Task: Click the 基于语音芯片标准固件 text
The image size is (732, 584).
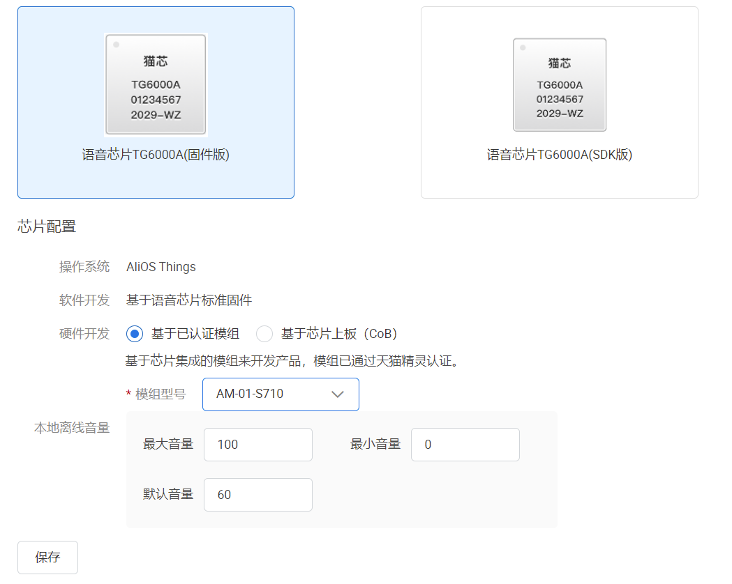Action: click(x=189, y=300)
